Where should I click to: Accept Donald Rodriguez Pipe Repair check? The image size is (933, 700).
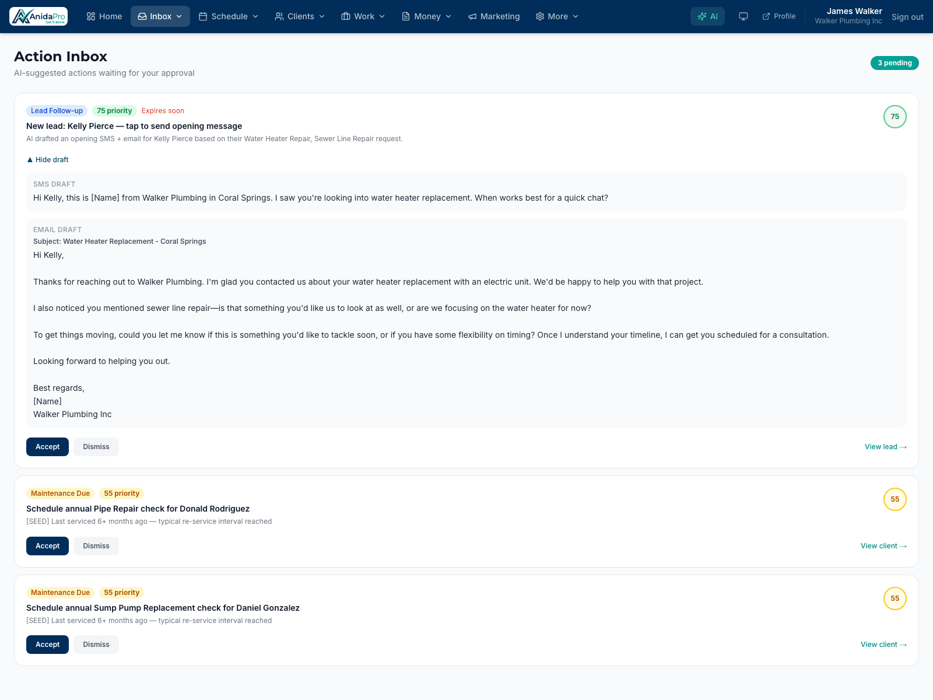tap(47, 546)
